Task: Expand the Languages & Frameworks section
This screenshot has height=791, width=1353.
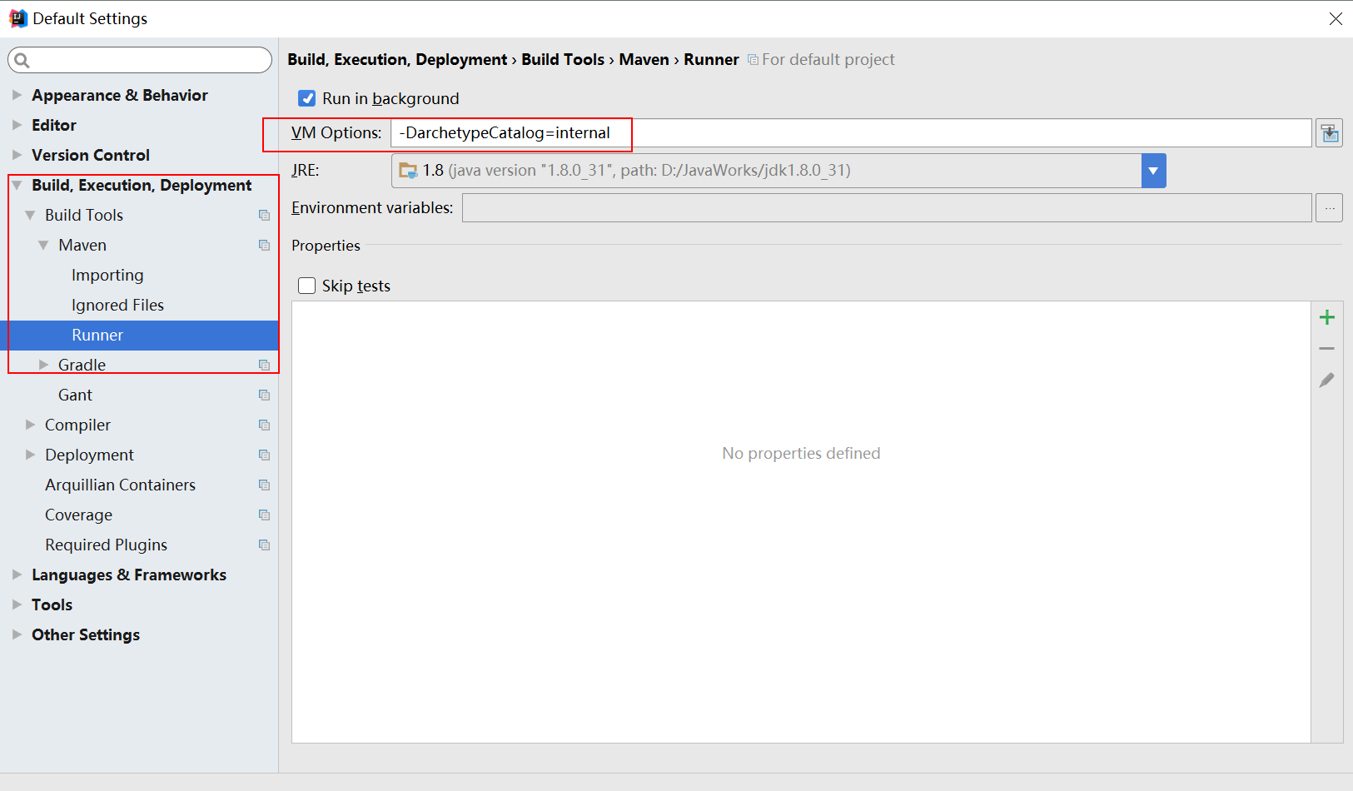Action: [x=17, y=575]
